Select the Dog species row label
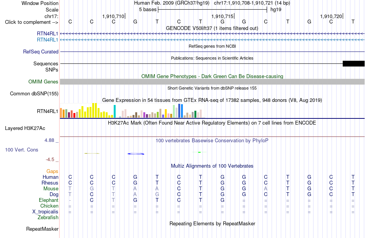This screenshot has height=238, width=365. 54,195
